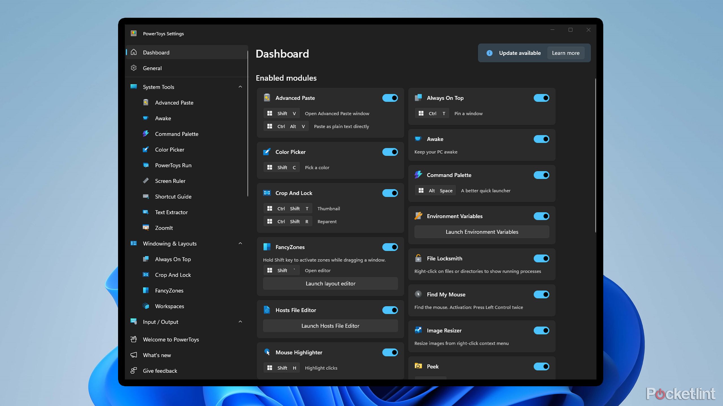This screenshot has width=723, height=406.
Task: Click Launch Environment Variables button
Action: coord(482,232)
